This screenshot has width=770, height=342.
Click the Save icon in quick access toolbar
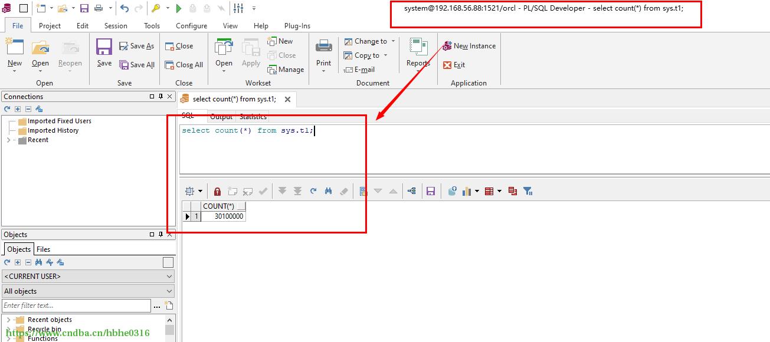point(84,8)
